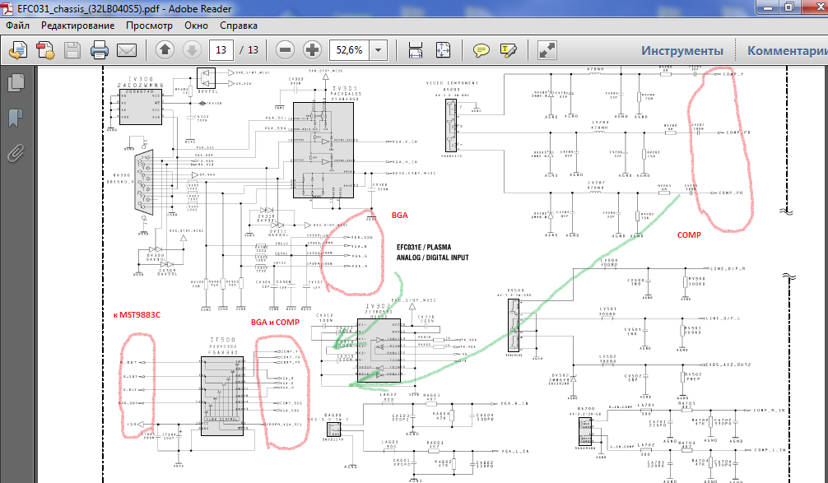Show the page thumbnails side panel
This screenshot has width=828, height=483.
(x=15, y=83)
